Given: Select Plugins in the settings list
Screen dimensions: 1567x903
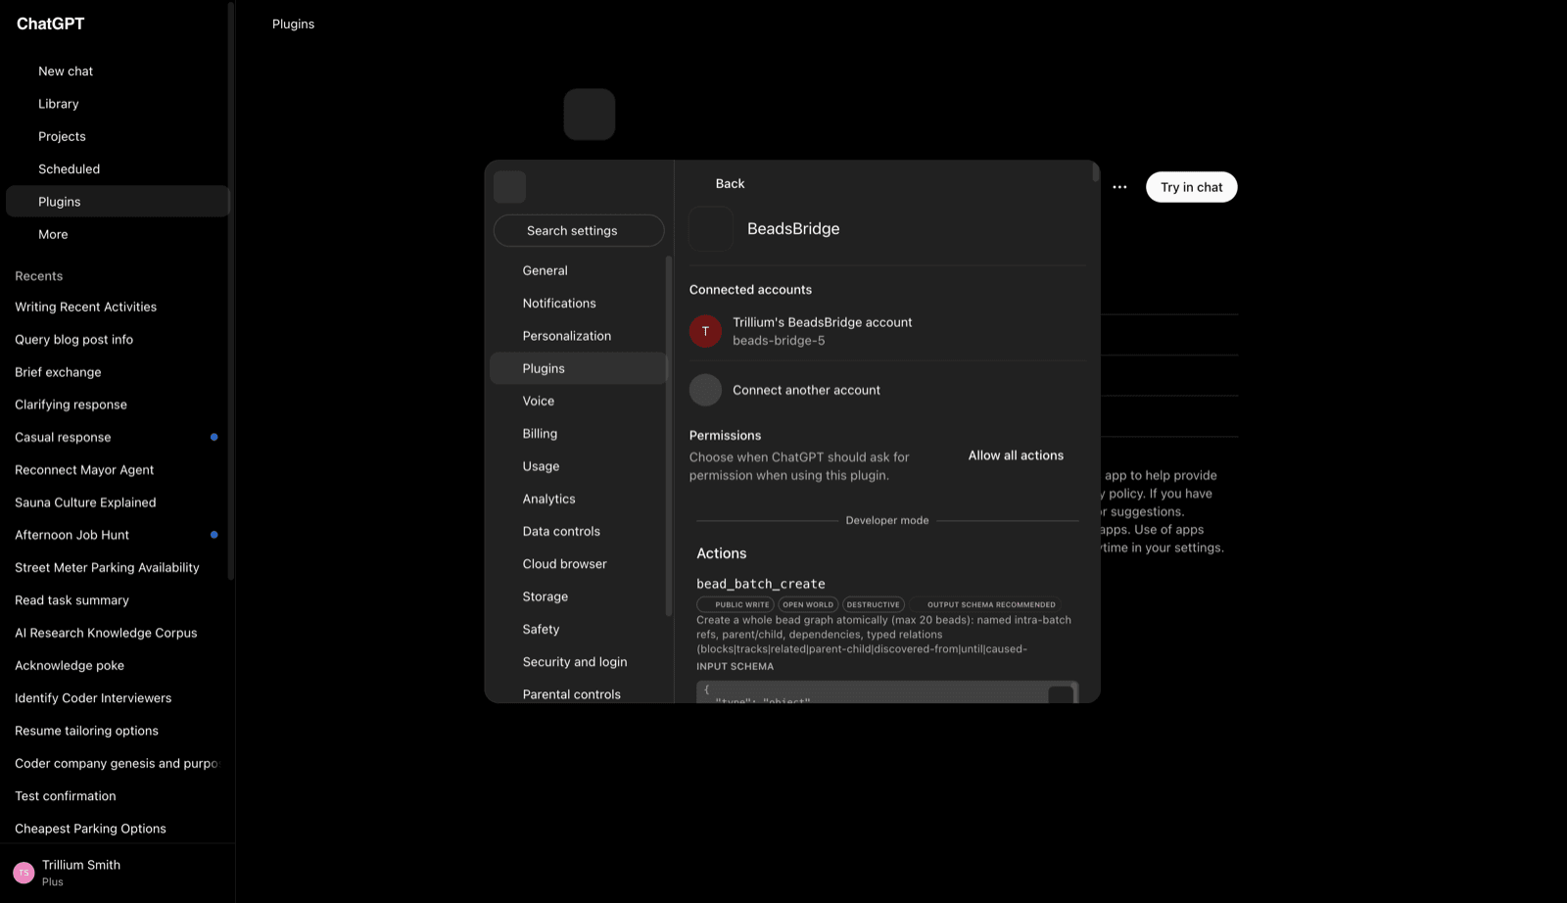Looking at the screenshot, I should pyautogui.click(x=578, y=368).
